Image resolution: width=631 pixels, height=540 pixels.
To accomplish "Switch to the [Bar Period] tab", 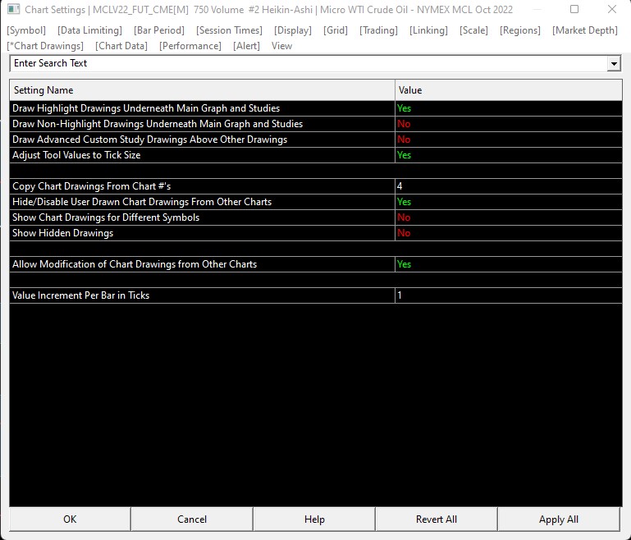I will point(159,30).
